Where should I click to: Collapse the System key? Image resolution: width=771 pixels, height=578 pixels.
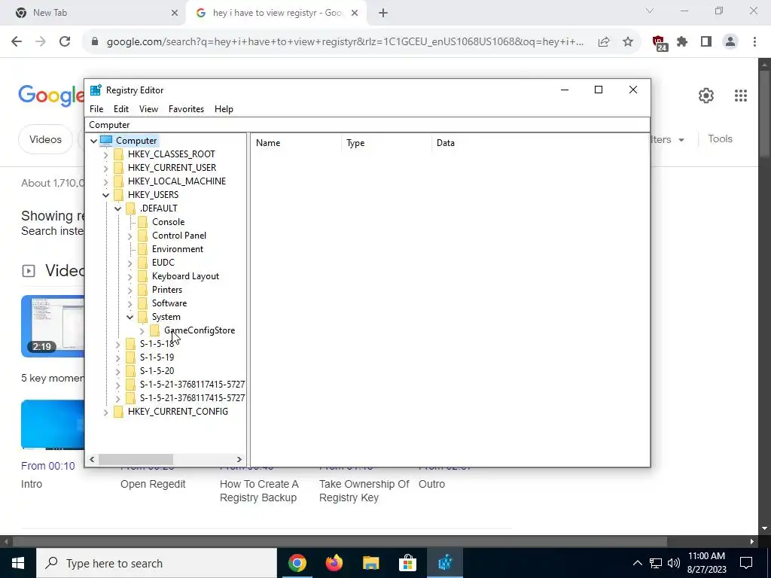(x=130, y=317)
